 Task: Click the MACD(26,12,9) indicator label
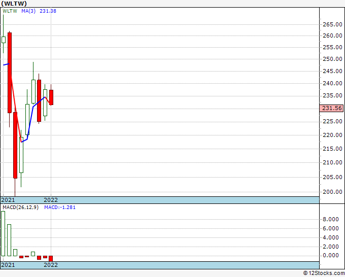(x=20, y=207)
